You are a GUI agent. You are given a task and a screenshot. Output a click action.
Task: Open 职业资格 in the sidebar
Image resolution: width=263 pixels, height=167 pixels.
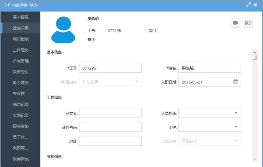pyautogui.click(x=20, y=126)
